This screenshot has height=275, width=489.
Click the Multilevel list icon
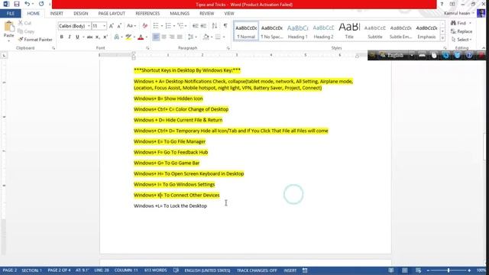tap(180, 26)
